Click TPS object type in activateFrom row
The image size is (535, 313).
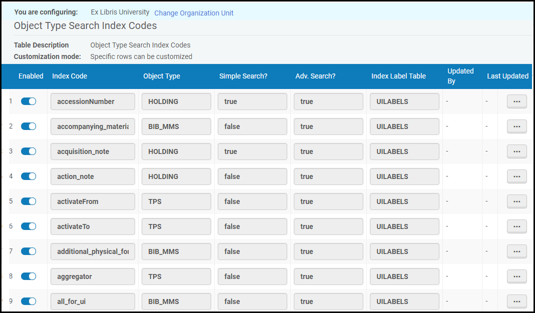(176, 201)
